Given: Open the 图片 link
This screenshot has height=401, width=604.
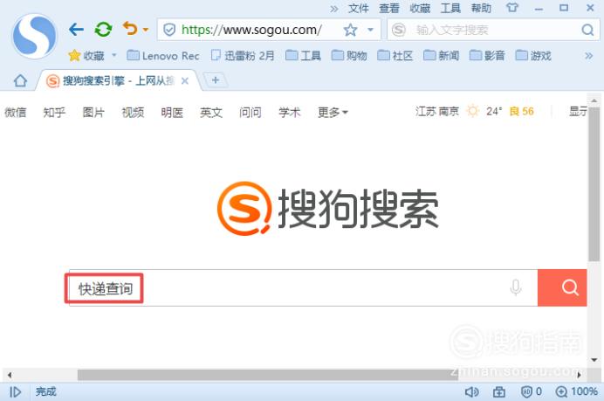Looking at the screenshot, I should [93, 112].
